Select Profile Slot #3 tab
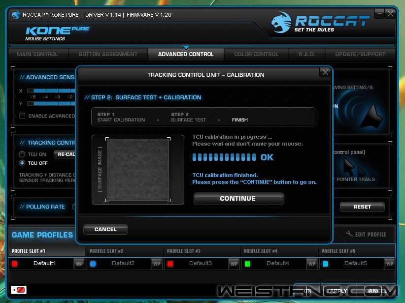The image size is (405, 303). (x=202, y=251)
